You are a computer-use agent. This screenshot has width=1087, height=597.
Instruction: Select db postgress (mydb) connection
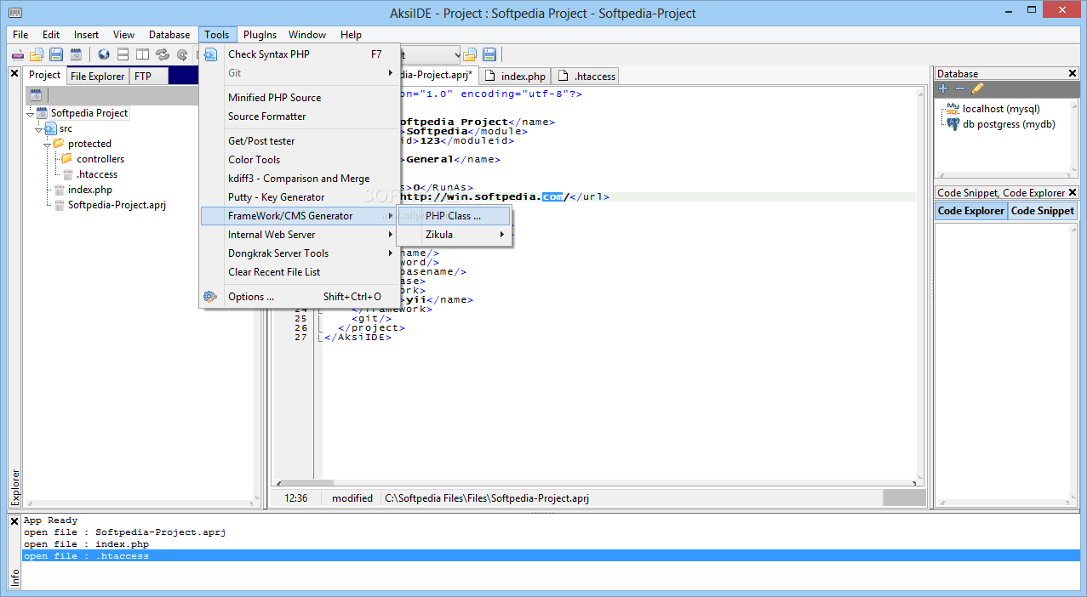tap(1009, 124)
